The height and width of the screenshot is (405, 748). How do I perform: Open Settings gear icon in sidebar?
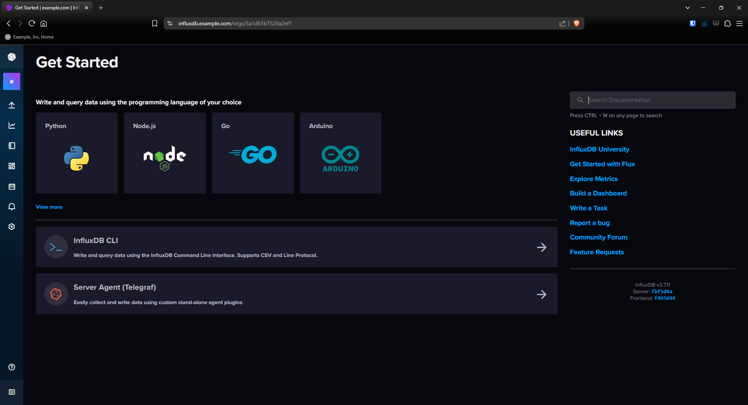click(12, 227)
